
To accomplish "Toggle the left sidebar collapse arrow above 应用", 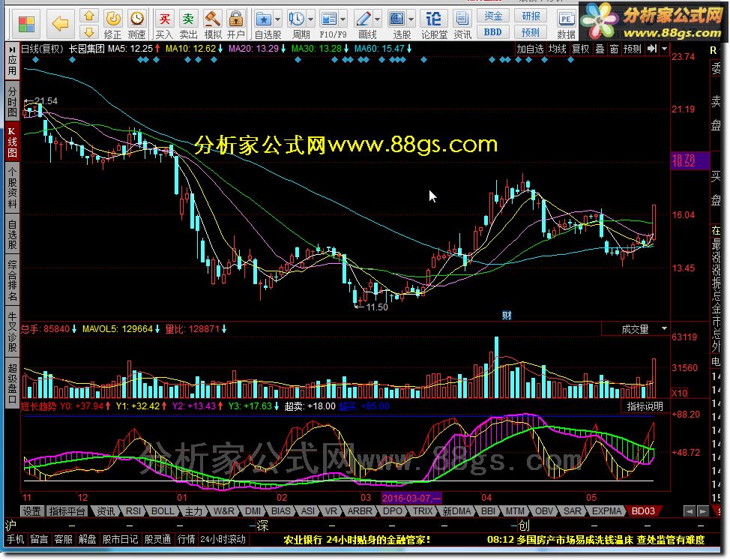I will tap(12, 49).
